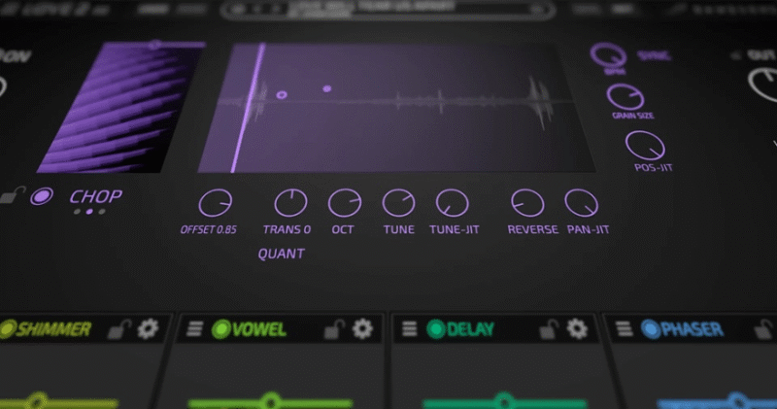The width and height of the screenshot is (777, 409).
Task: Open the Shimmer module settings gear
Action: (148, 328)
